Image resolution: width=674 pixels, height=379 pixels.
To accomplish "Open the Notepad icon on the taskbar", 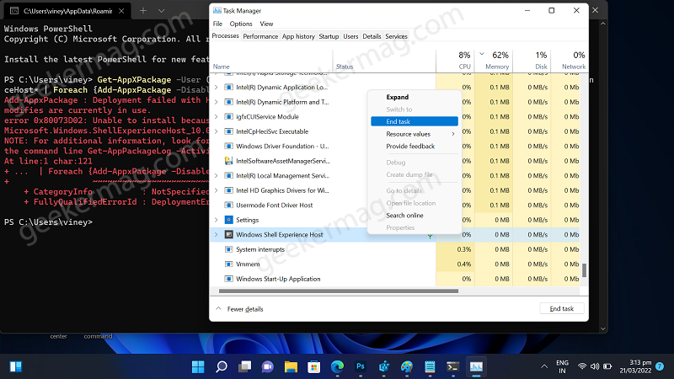I will 430,366.
